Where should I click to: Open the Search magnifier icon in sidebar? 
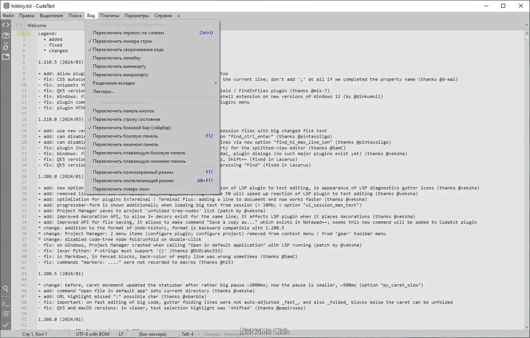click(6, 289)
